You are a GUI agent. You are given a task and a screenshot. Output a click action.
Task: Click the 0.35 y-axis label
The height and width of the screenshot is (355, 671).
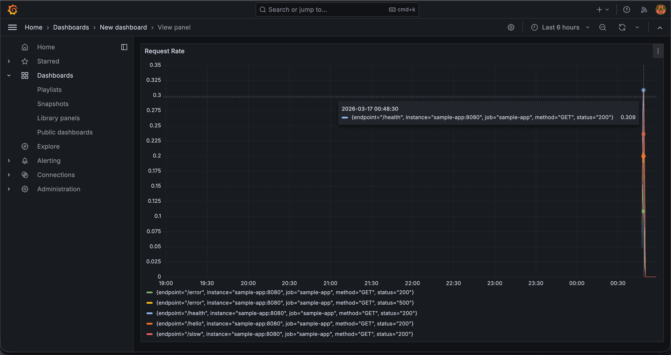(x=155, y=65)
